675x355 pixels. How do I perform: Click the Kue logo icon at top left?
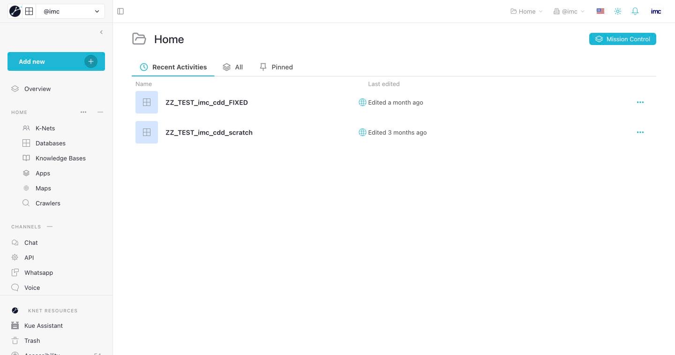(15, 11)
